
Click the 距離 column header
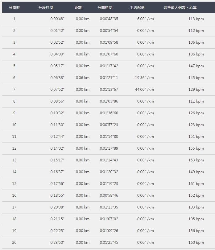tap(78, 8)
